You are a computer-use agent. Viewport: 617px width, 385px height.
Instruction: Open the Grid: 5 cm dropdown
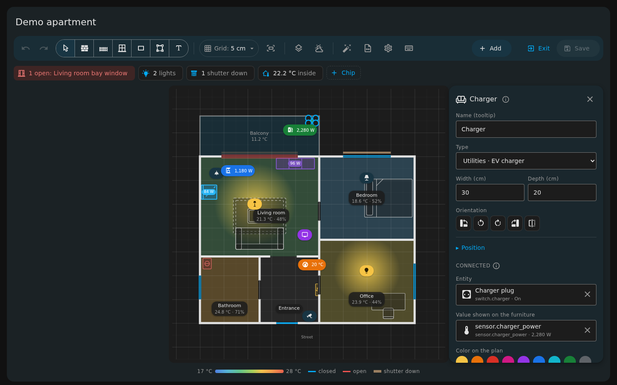point(229,48)
